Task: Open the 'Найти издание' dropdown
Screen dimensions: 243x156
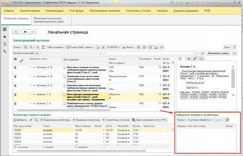Action: click(x=56, y=47)
